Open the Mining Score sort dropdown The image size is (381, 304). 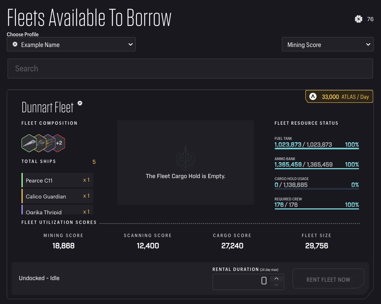[x=328, y=44]
